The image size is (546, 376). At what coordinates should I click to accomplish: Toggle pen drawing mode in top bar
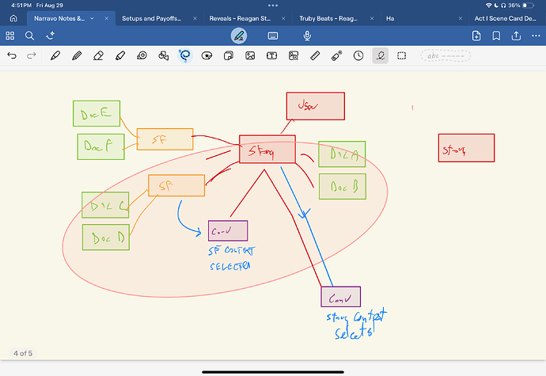point(239,36)
